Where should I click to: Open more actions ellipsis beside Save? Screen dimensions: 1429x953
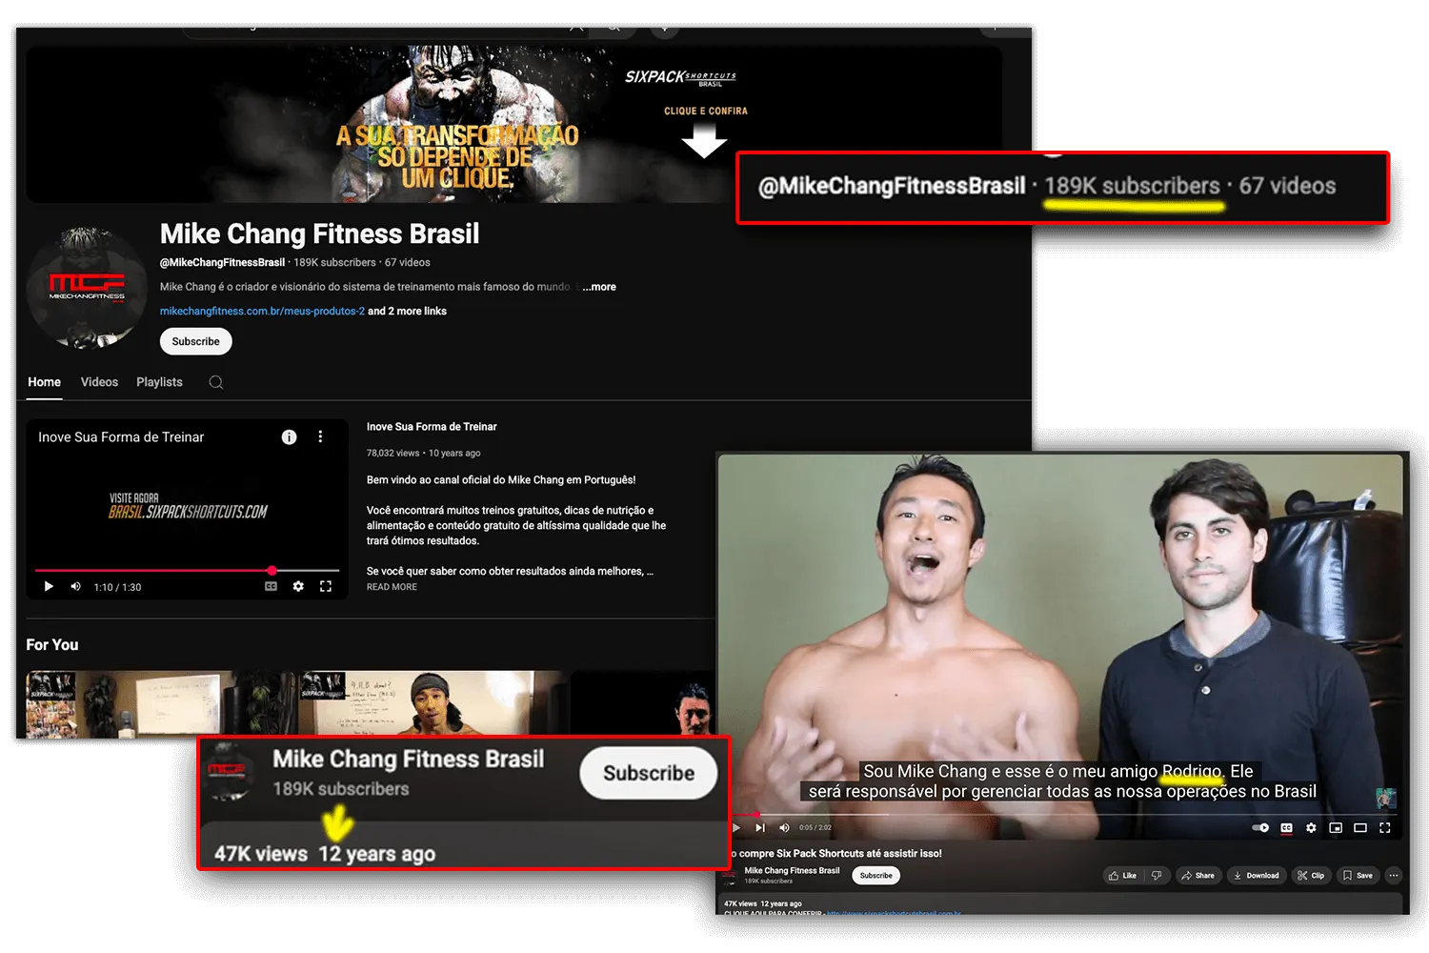click(1394, 875)
